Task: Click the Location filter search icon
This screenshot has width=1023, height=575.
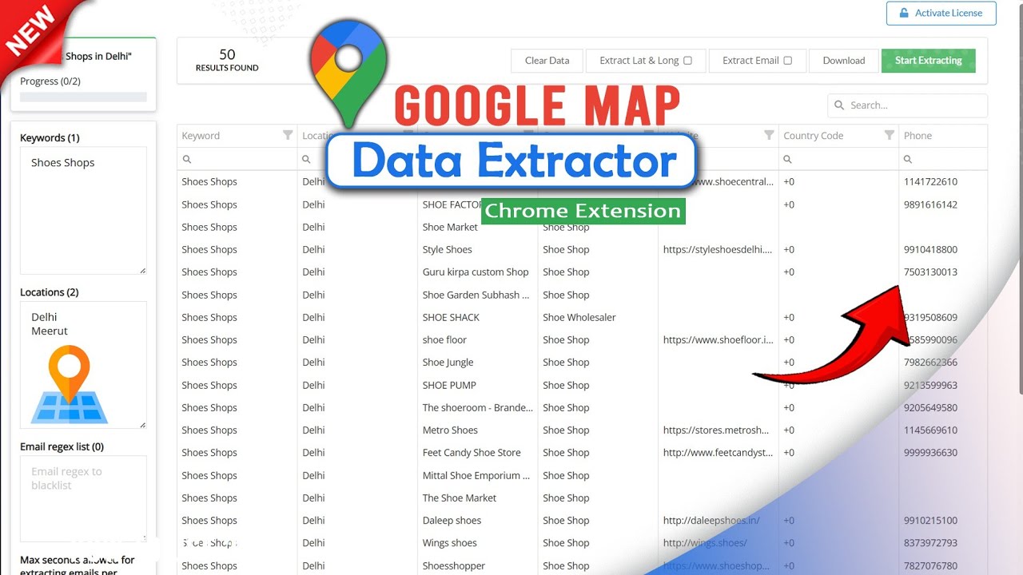Action: coord(307,160)
